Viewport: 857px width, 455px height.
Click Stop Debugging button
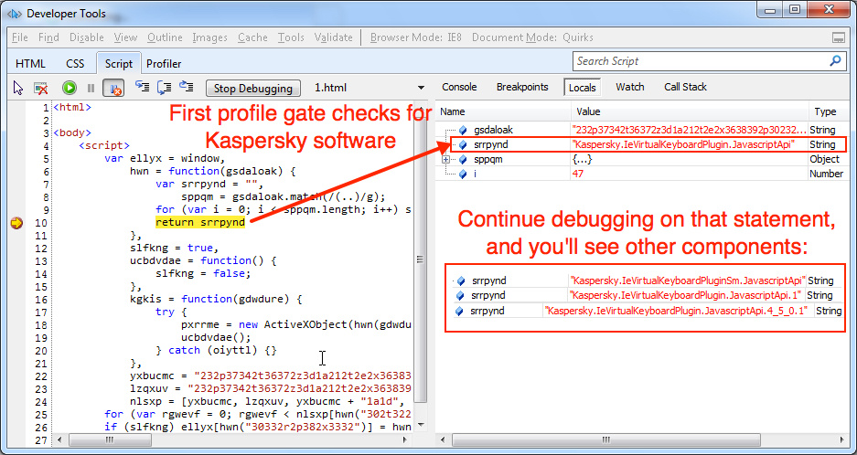coord(253,88)
